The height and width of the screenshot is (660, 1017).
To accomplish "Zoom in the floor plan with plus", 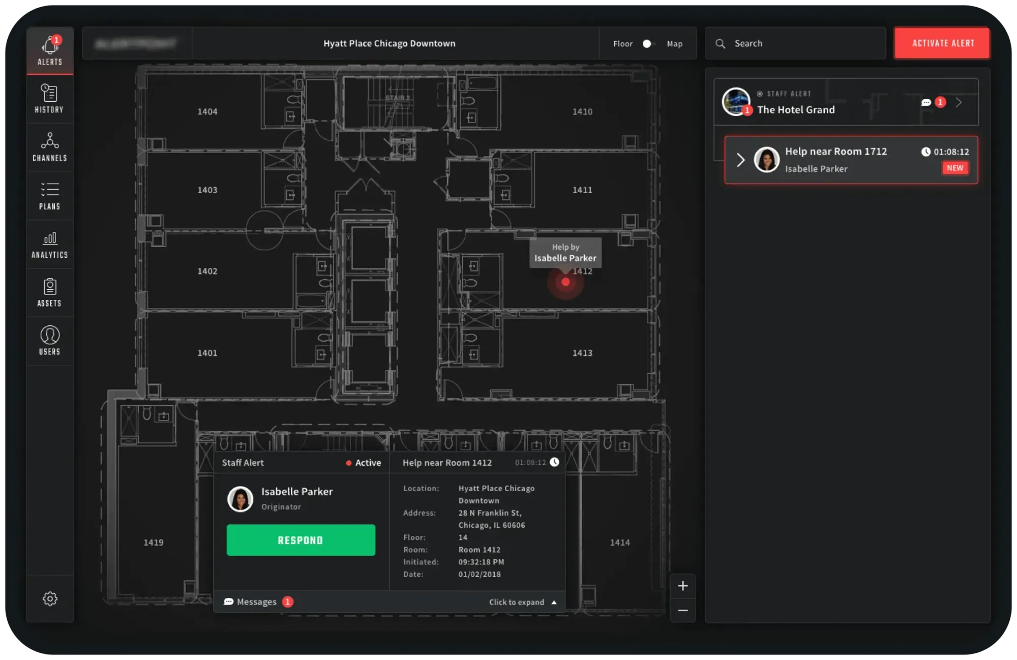I will coord(683,586).
